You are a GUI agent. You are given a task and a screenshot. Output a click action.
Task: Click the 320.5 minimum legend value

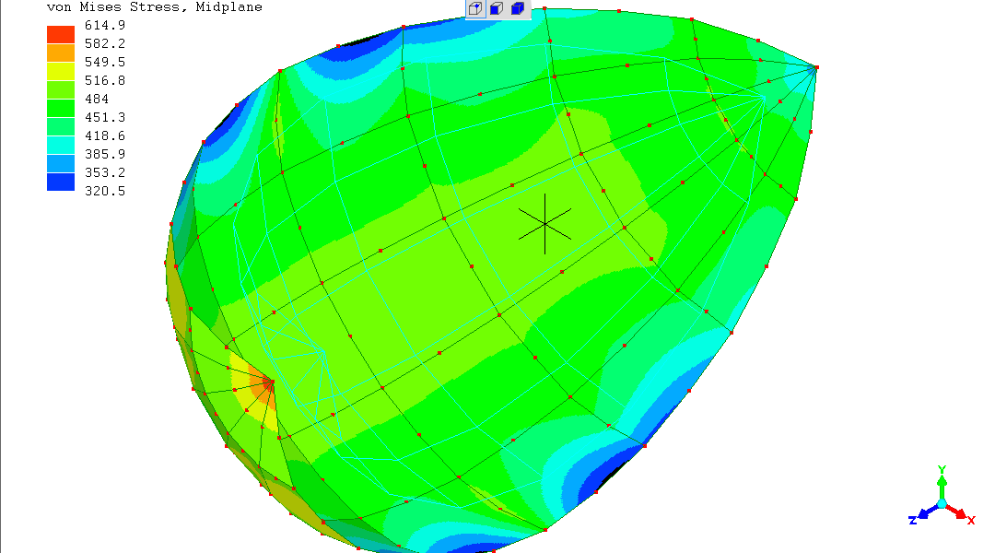click(x=104, y=191)
